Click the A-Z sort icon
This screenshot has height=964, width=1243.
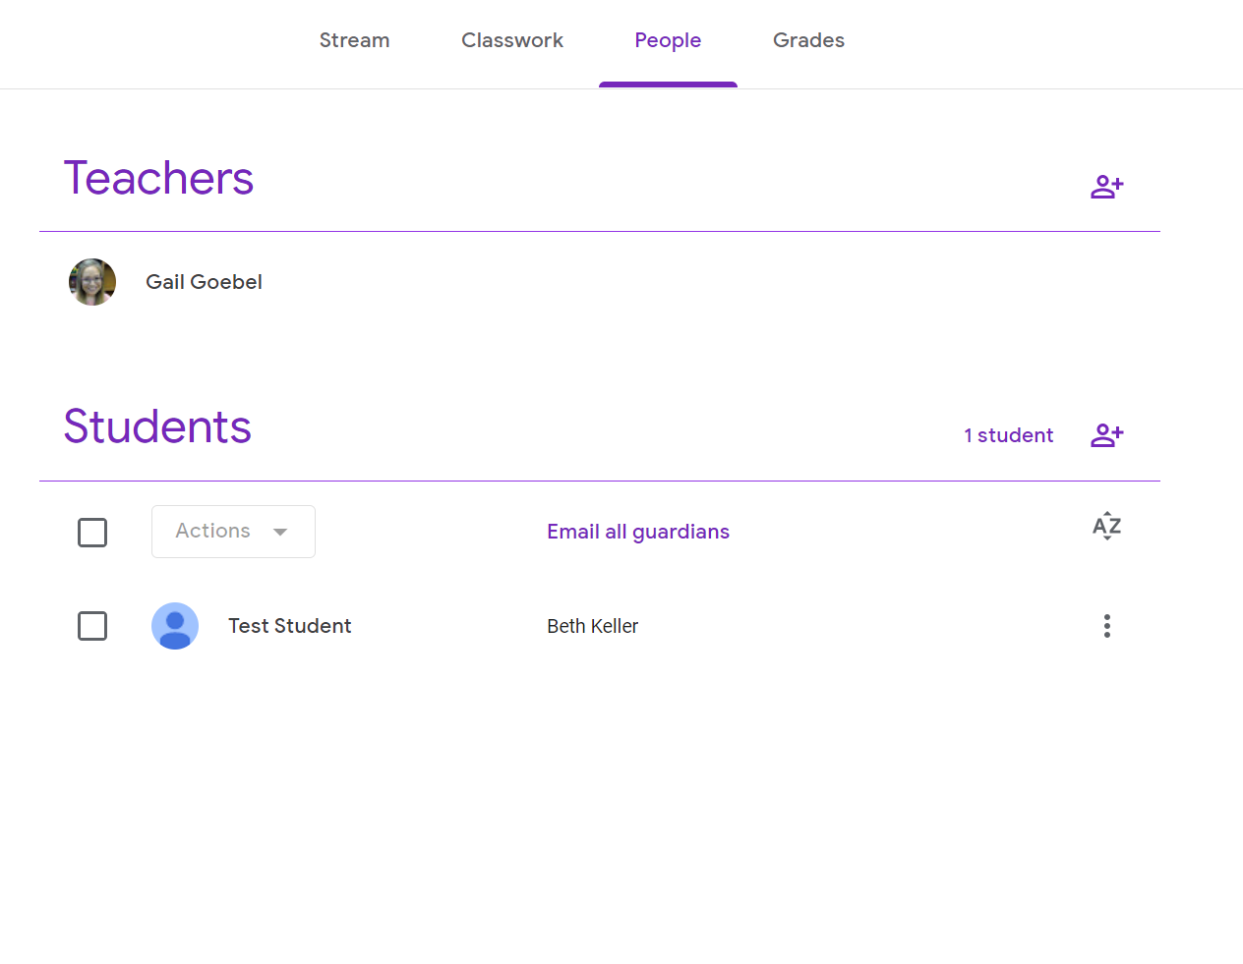(1106, 527)
